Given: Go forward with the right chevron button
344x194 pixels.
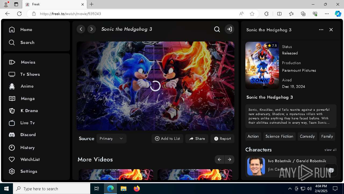Looking at the screenshot, I should pos(92,29).
